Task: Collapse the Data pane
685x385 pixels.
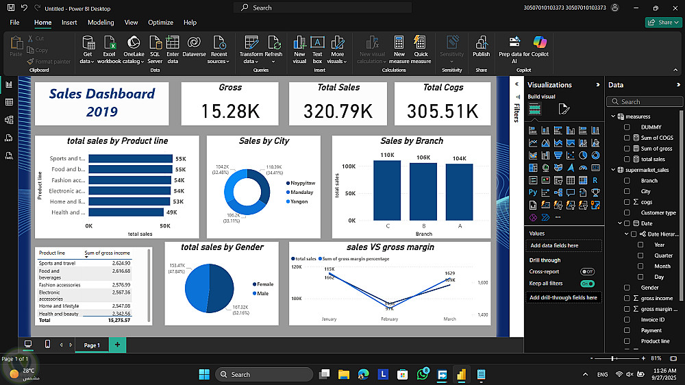Action: tap(678, 85)
